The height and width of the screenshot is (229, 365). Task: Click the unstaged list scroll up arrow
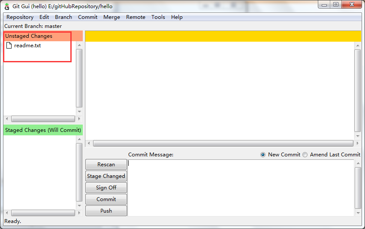pyautogui.click(x=79, y=45)
